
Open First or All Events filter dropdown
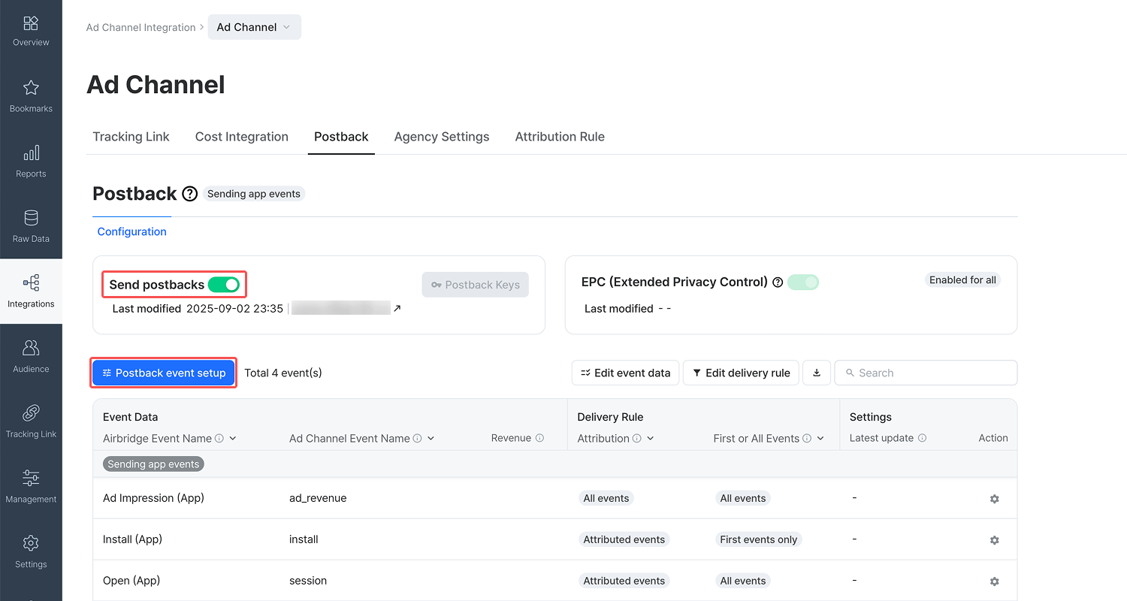tap(820, 439)
